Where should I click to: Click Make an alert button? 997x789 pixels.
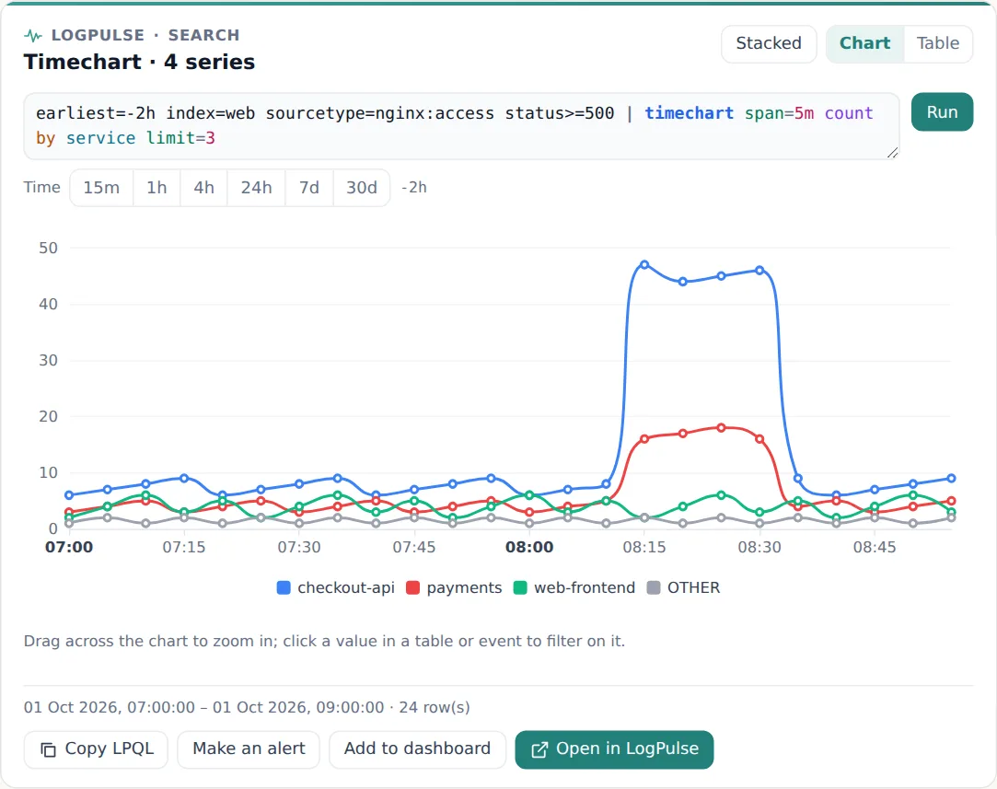point(249,748)
